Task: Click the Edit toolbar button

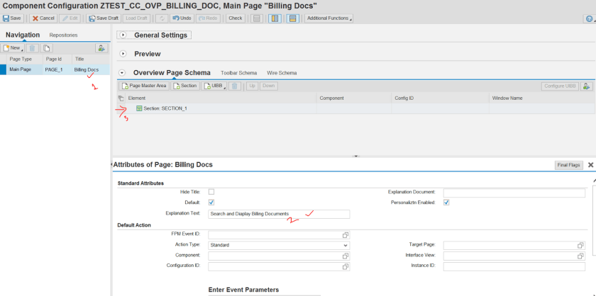Action: pos(70,18)
